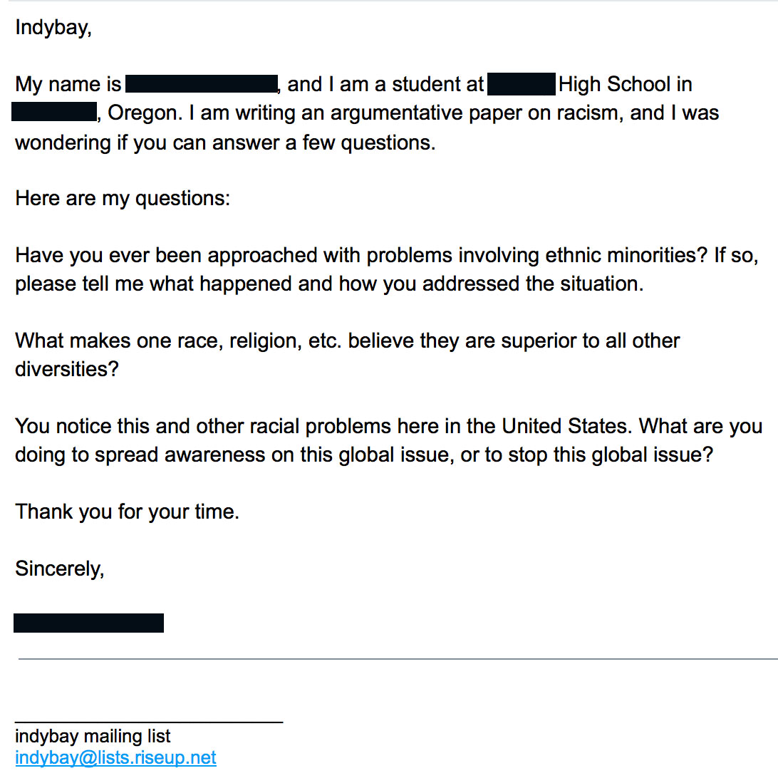This screenshot has height=778, width=778.
Task: Click the 'Indybay,' greeting line
Action: 53,28
